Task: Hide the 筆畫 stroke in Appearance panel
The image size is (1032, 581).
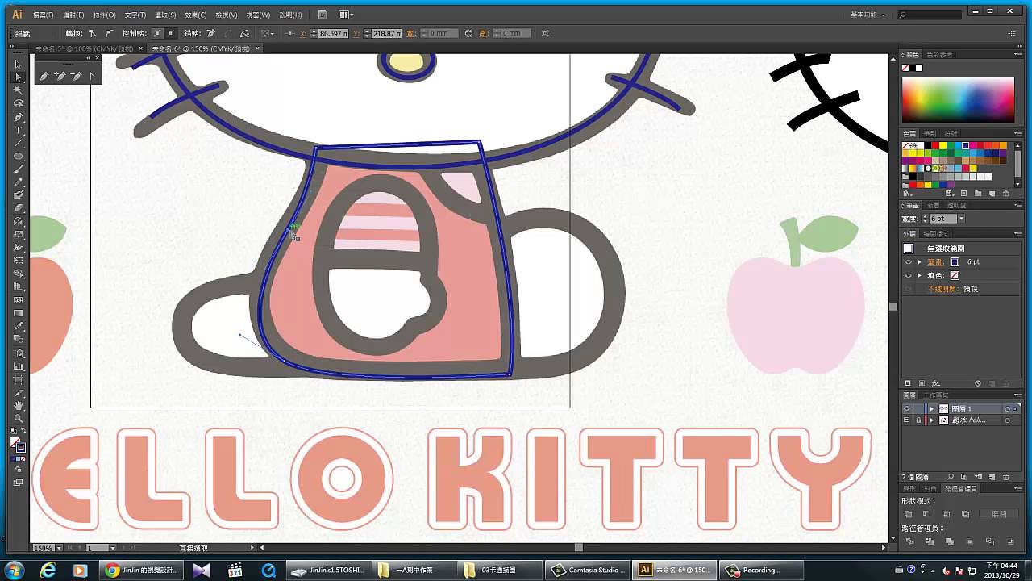Action: (908, 262)
